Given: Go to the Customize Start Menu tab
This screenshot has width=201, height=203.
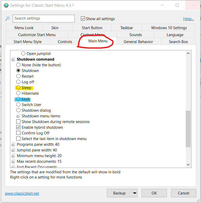Looking at the screenshot, I should (x=37, y=35).
